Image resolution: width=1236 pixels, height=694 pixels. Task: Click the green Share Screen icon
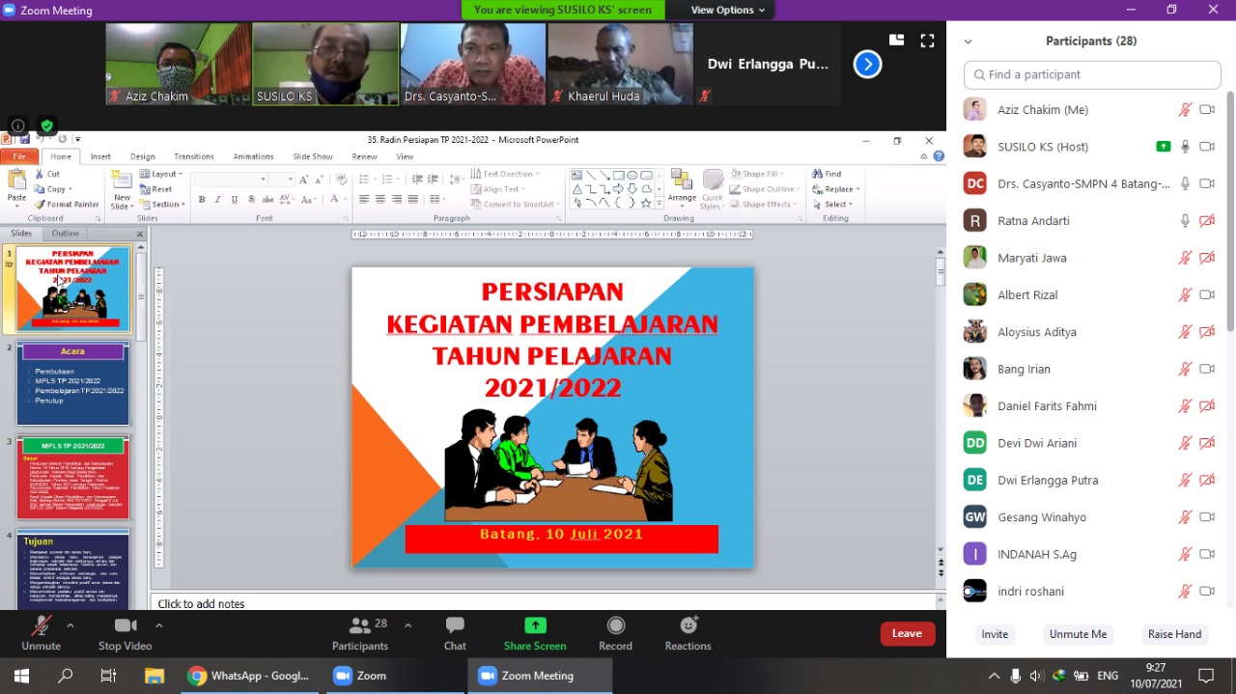[535, 625]
